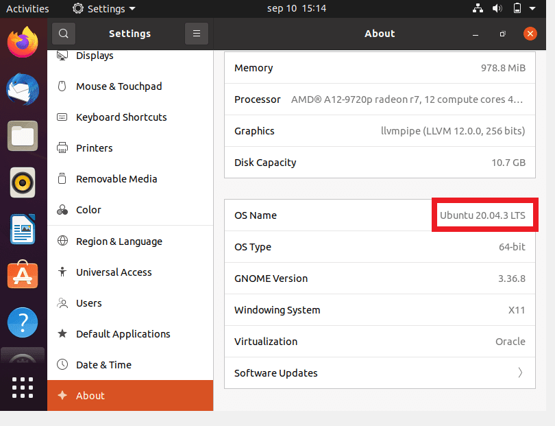The height and width of the screenshot is (426, 555).
Task: Click the Memory value 978.8 MiB
Action: pyautogui.click(x=503, y=68)
